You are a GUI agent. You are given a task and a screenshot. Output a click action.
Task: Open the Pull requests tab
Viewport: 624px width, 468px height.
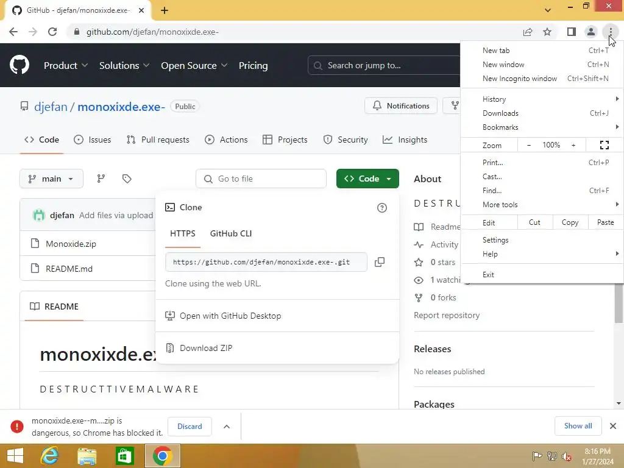(x=158, y=140)
